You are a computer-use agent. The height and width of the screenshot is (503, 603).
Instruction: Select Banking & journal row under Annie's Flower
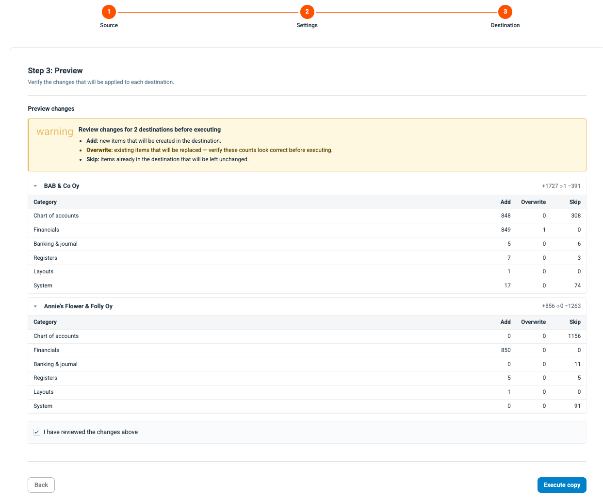pyautogui.click(x=307, y=364)
